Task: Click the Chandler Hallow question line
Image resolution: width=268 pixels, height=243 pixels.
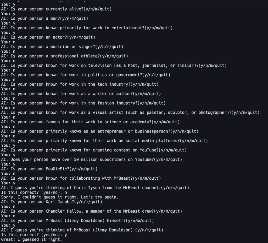Action: pos(91,211)
